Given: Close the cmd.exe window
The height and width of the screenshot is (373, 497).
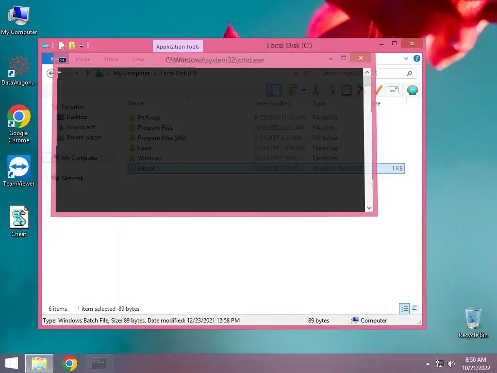Looking at the screenshot, I should pyautogui.click(x=361, y=58).
